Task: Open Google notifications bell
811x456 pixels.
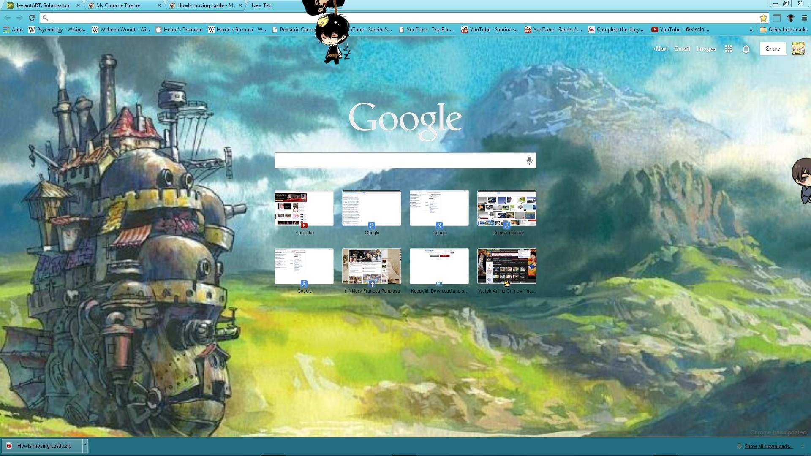Action: (746, 49)
